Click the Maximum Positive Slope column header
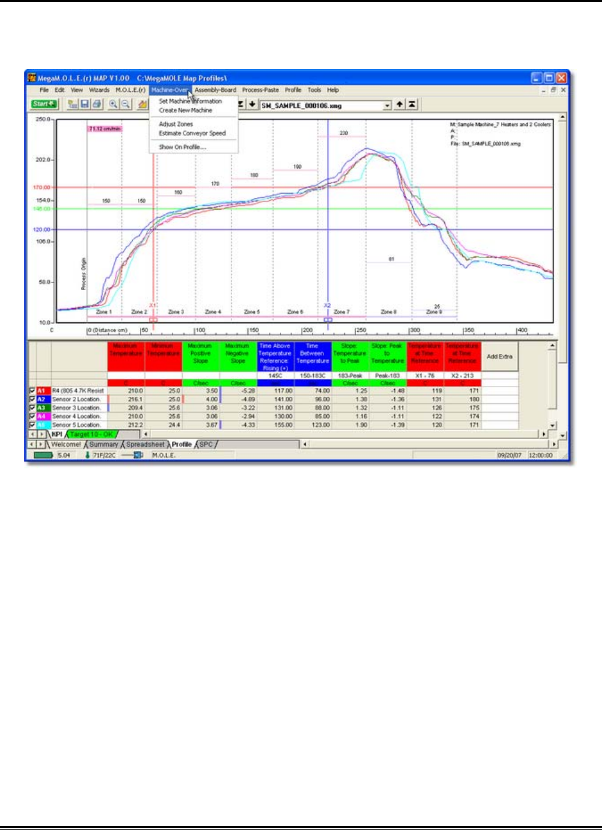Viewport: 602px width, 830px height. coord(201,357)
